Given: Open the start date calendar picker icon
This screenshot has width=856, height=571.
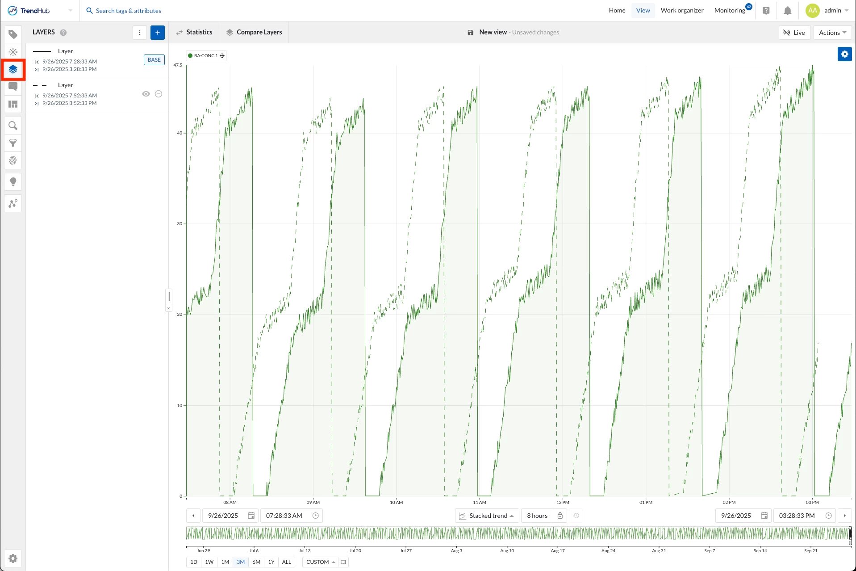Looking at the screenshot, I should 251,516.
